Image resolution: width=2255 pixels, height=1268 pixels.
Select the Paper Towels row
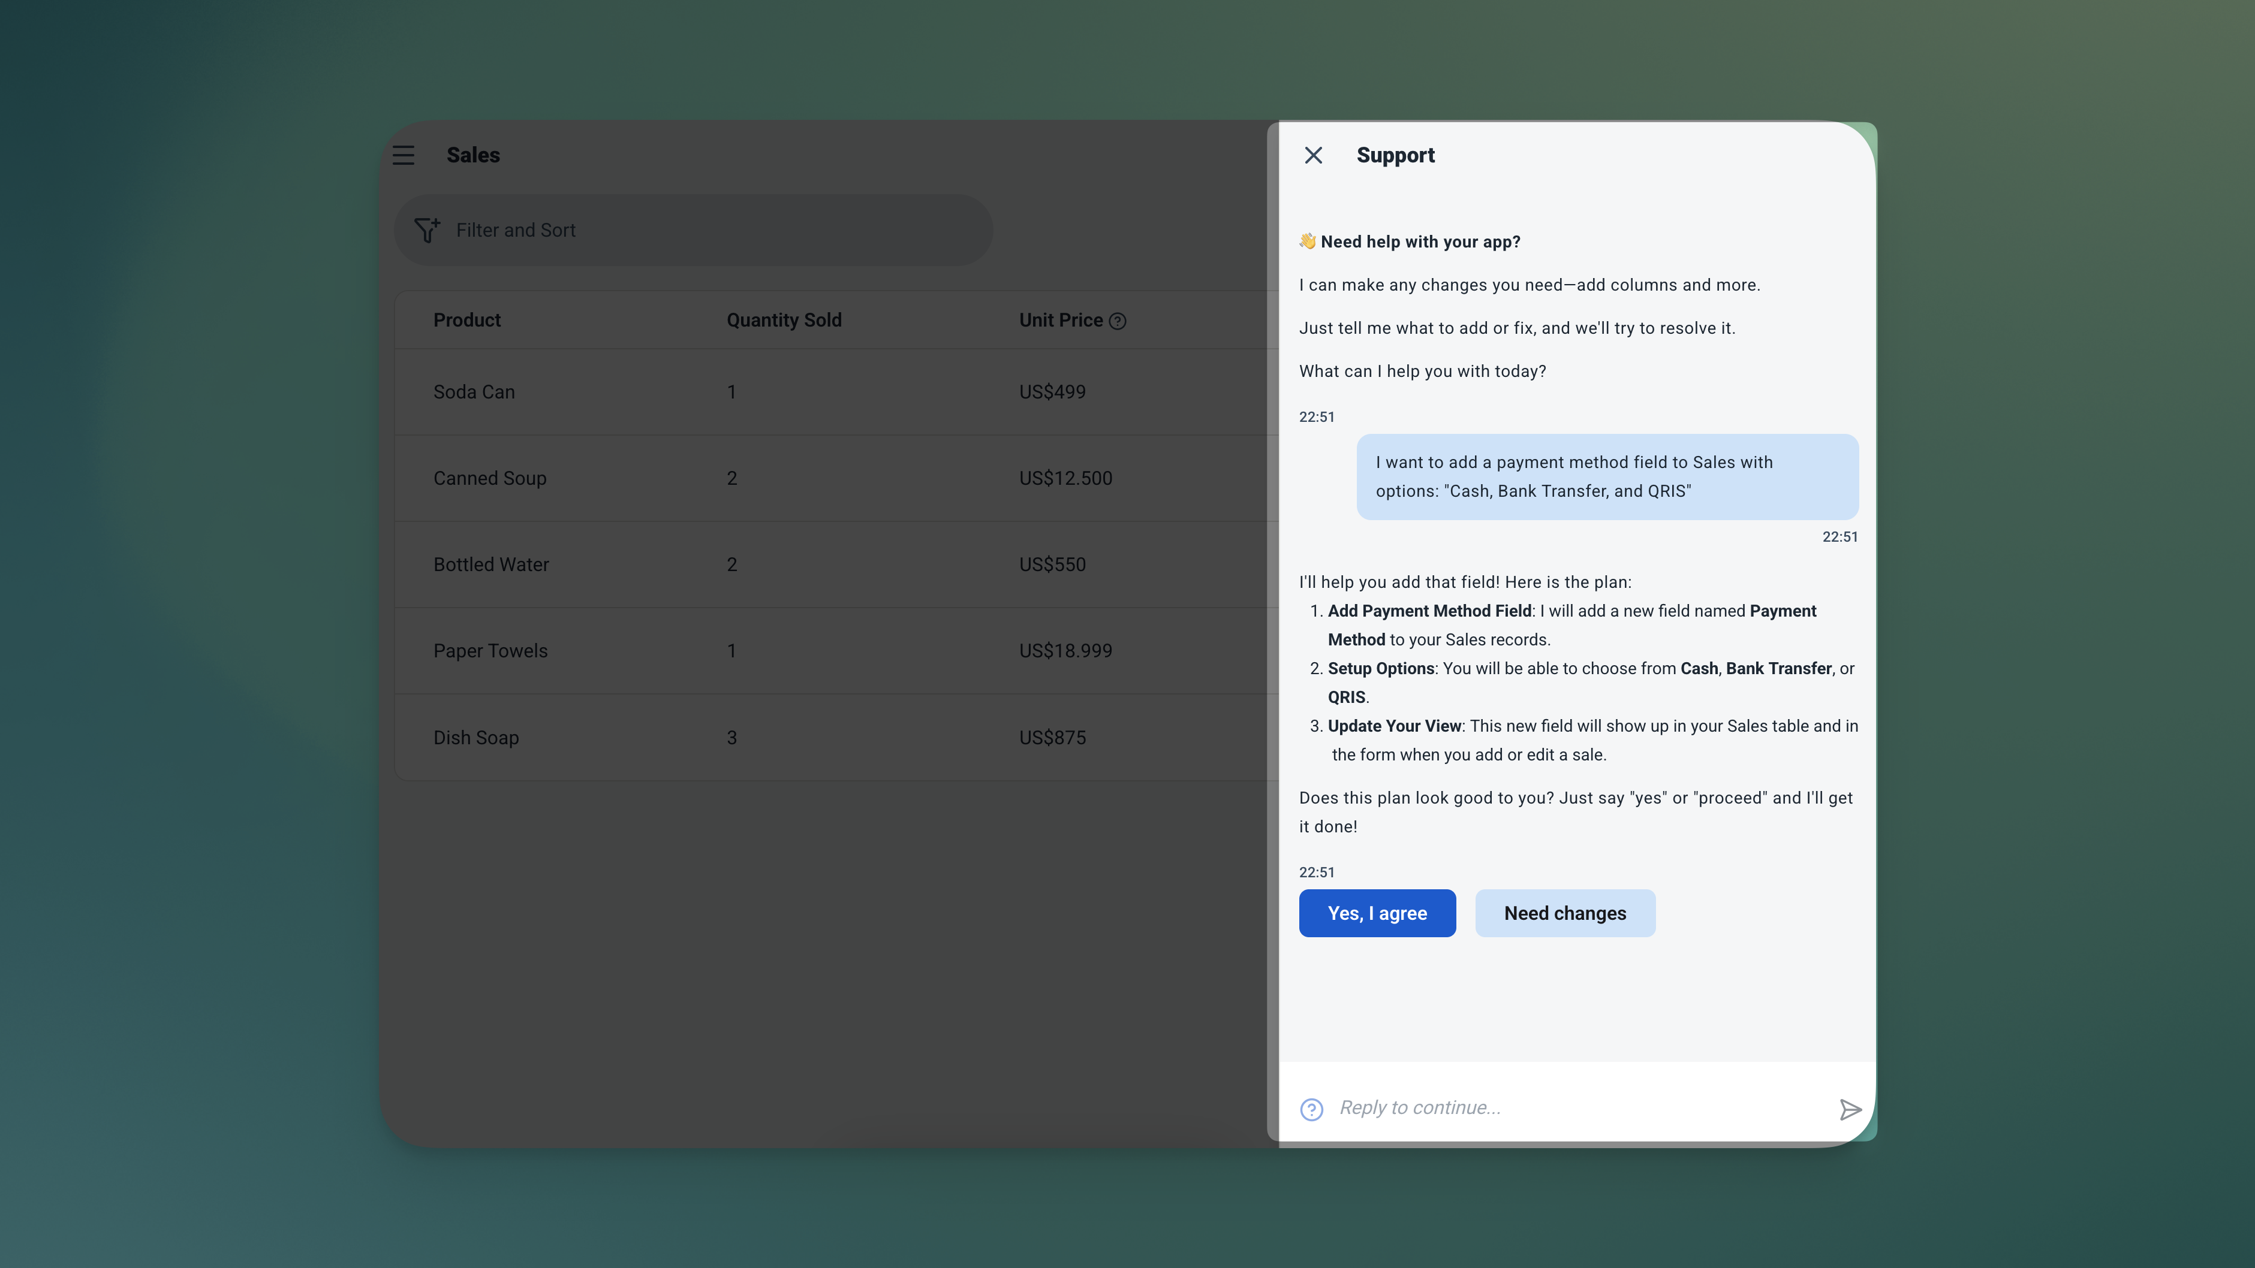[x=490, y=651]
